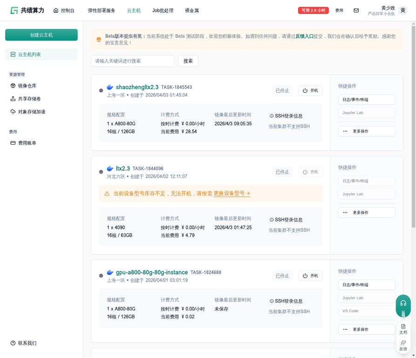
Task: Open 共享存储卷 in the sidebar
Action: click(29, 99)
